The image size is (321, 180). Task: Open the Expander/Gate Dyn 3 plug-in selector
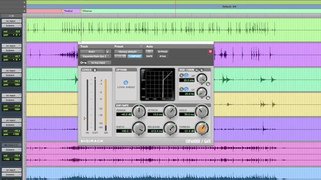pos(96,56)
